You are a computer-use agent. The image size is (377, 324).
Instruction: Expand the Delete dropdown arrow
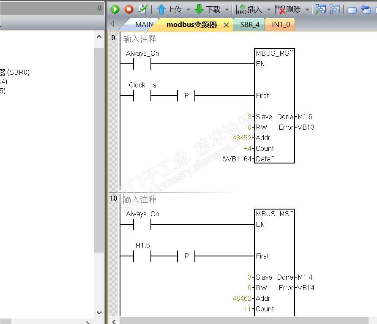tap(307, 10)
